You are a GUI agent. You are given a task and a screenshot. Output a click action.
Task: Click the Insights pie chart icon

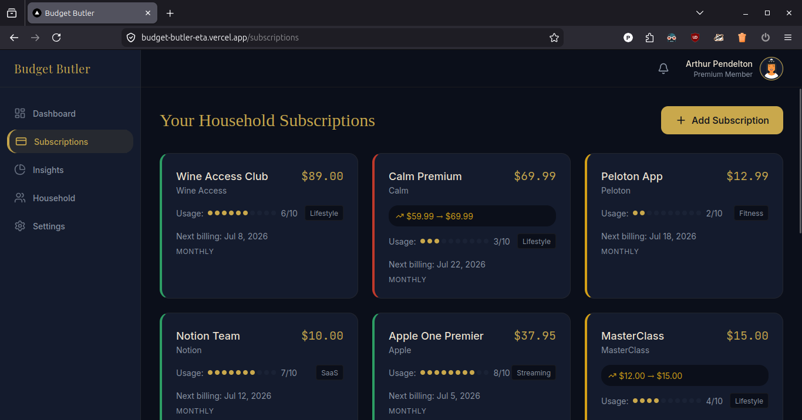coord(20,170)
